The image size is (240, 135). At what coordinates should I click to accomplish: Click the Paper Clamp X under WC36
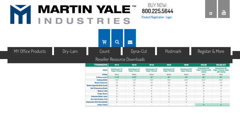pos(204,105)
